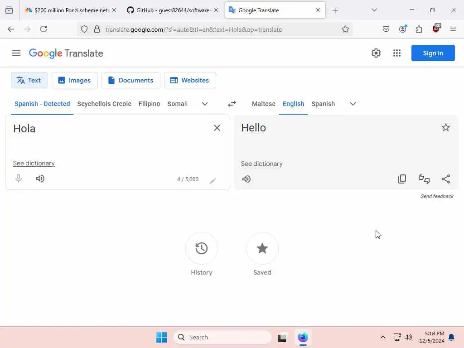Bookmark this page in Firefox
Screen dimensions: 464x348
pyautogui.click(x=345, y=29)
